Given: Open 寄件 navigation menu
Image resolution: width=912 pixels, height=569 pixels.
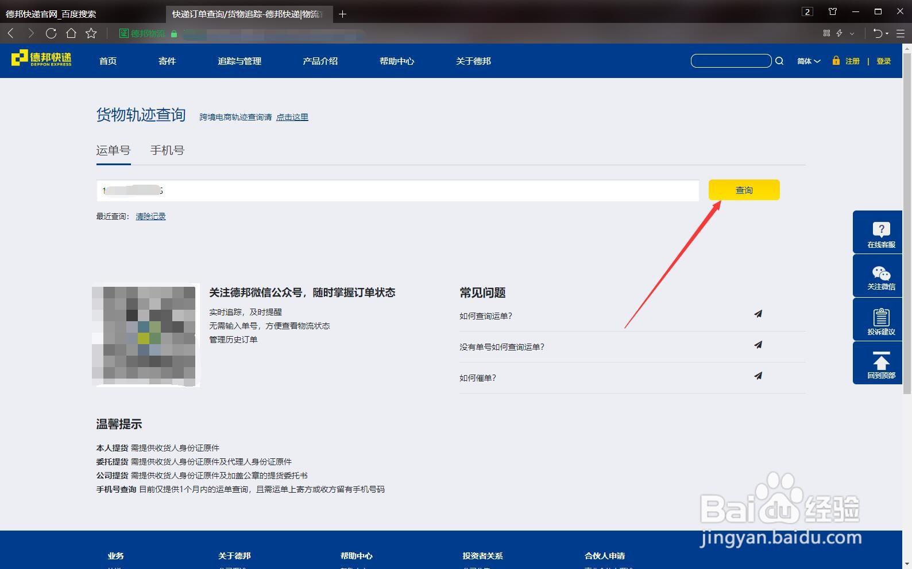Looking at the screenshot, I should [x=167, y=61].
